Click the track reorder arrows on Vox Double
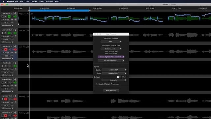Image resolution: width=211 pixels, height=119 pixels. [x=15, y=63]
